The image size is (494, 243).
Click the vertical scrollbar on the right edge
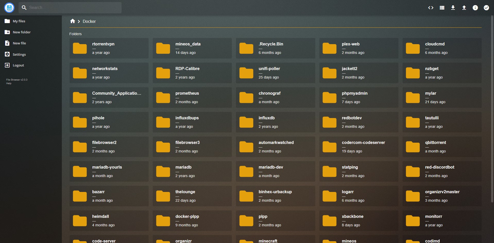pyautogui.click(x=492, y=108)
